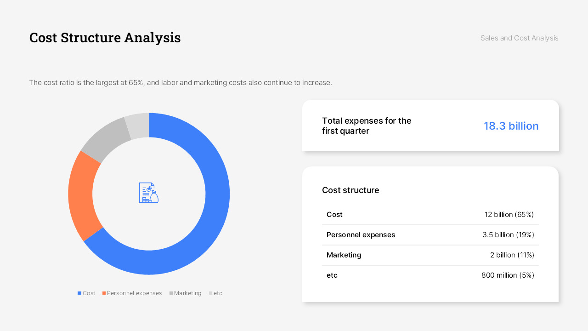Select the gray Marketing legend marker
588x331 pixels.
pyautogui.click(x=170, y=293)
